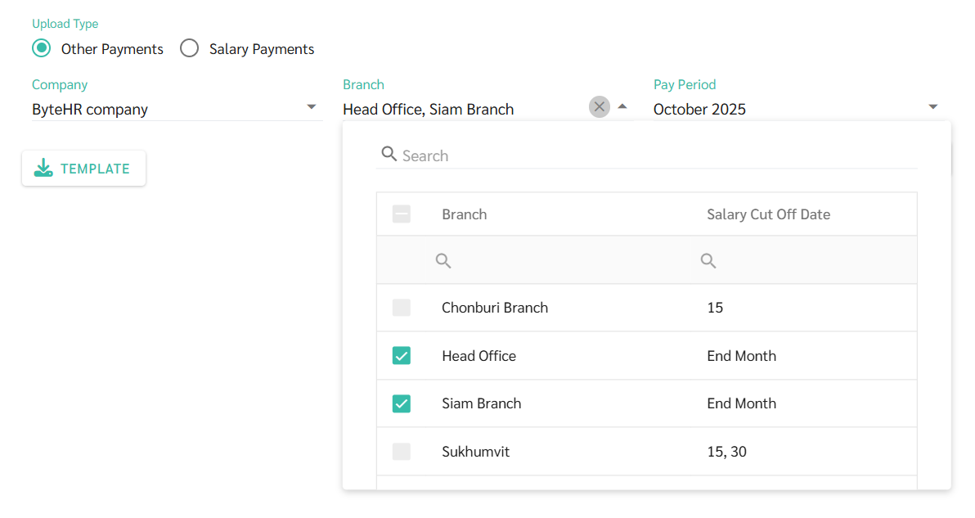This screenshot has width=975, height=518.
Task: Expand the Pay Period dropdown
Action: [x=933, y=107]
